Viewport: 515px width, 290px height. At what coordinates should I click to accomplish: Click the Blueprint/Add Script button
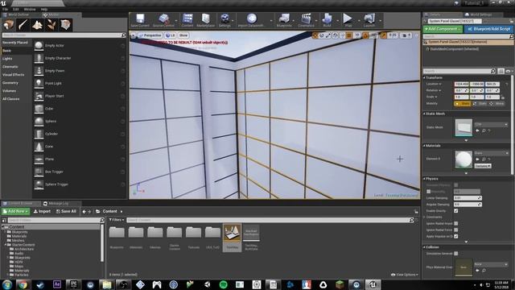488,29
